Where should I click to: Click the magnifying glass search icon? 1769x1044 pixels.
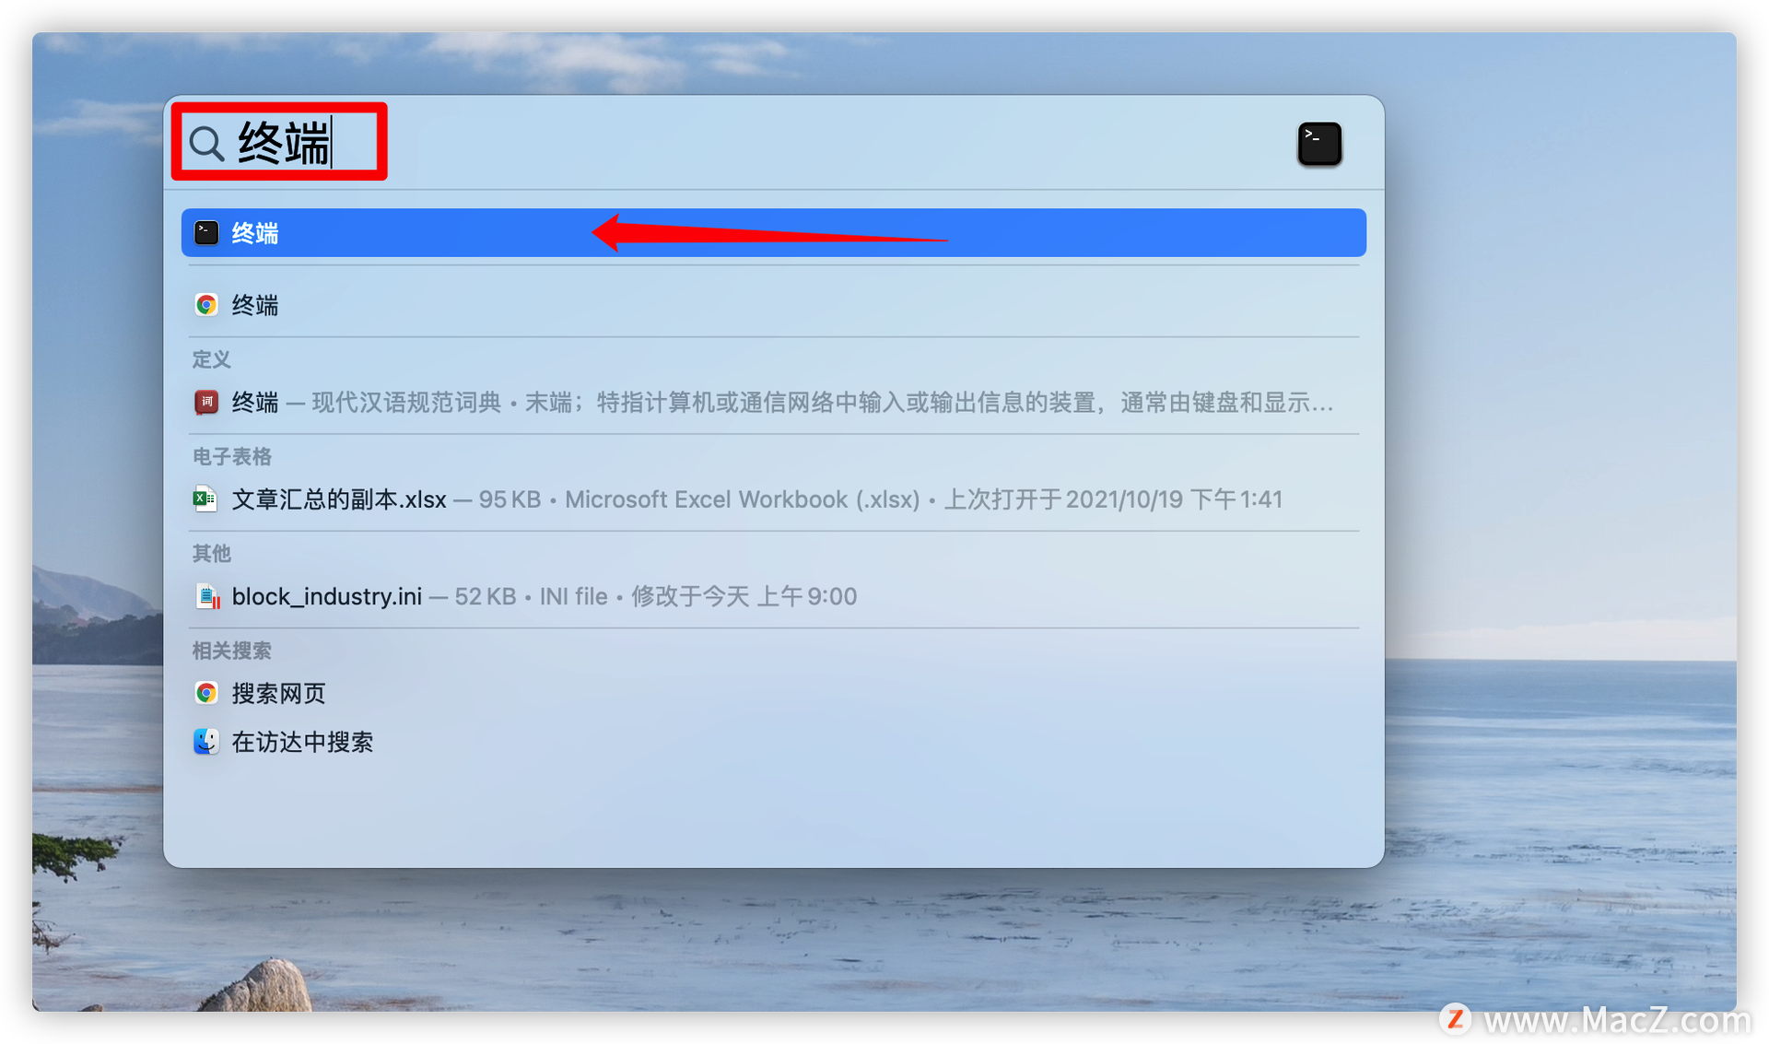point(206,144)
